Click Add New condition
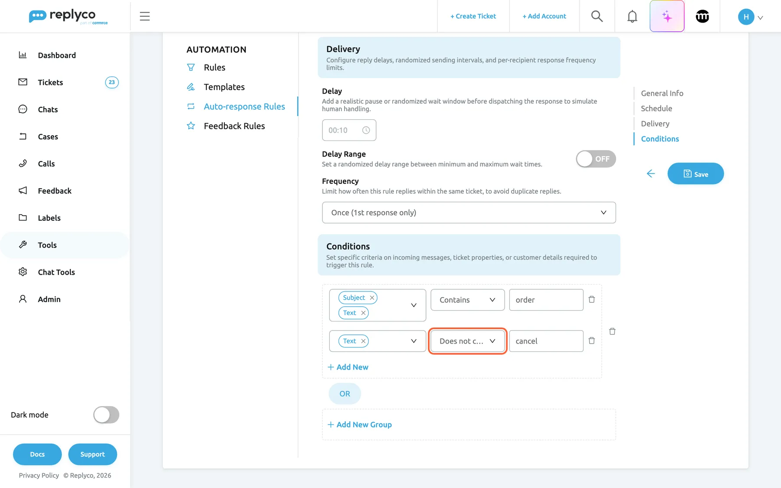 pos(348,367)
